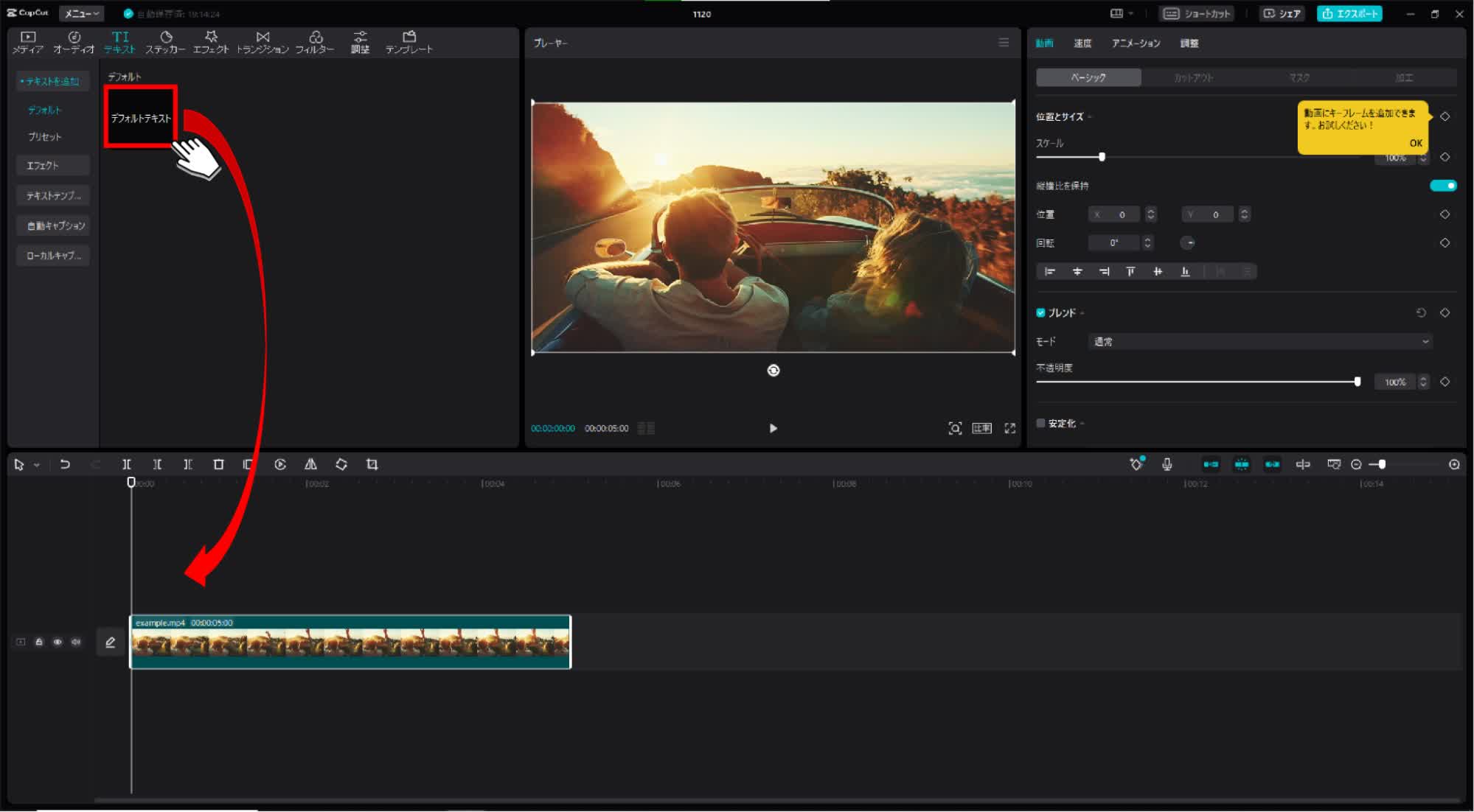Image resolution: width=1474 pixels, height=812 pixels.
Task: Click the delete-right trim tool
Action: (187, 464)
